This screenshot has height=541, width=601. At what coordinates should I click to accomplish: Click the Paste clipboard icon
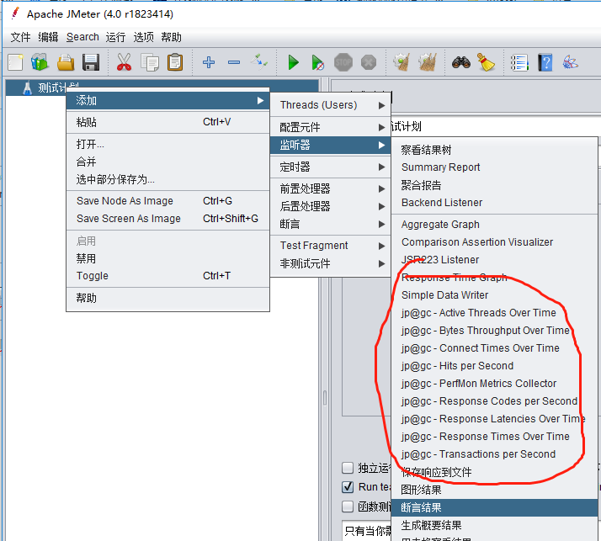[x=175, y=62]
